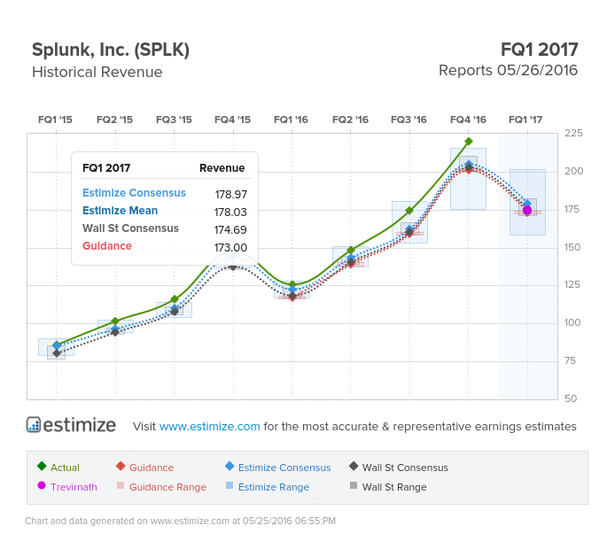The height and width of the screenshot is (549, 607).
Task: Select the FQ3 '15 axis label
Action: point(174,120)
